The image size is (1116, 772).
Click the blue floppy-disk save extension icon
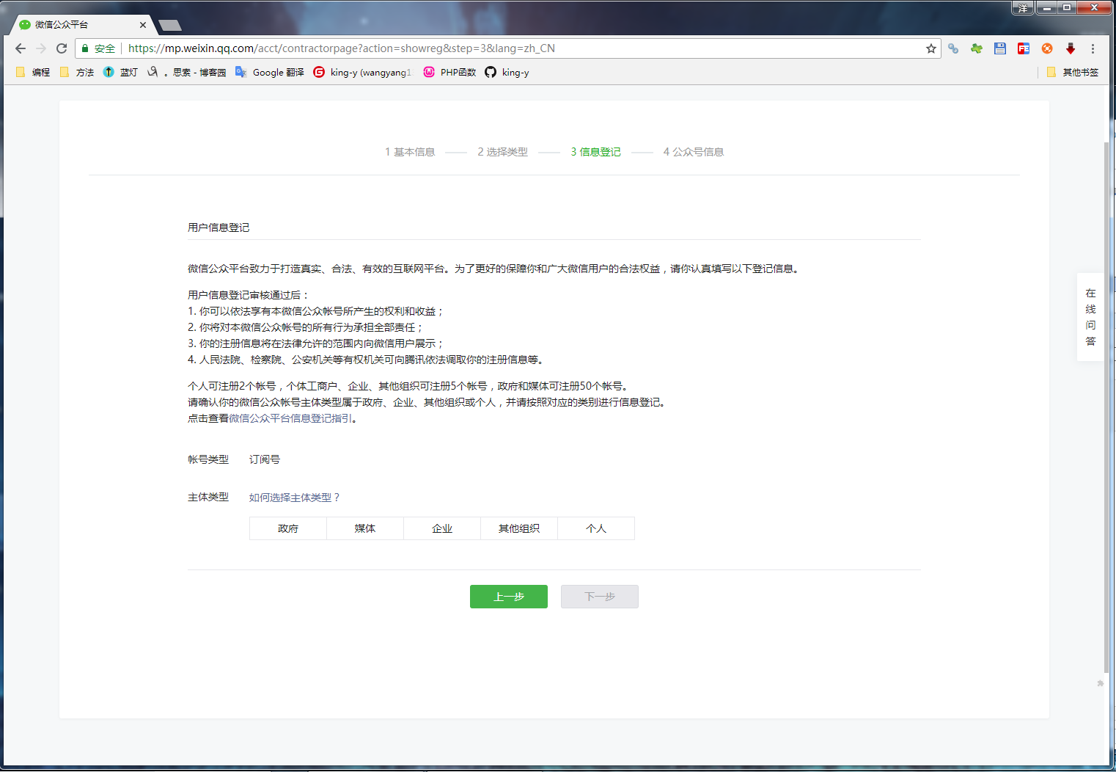(x=1000, y=48)
